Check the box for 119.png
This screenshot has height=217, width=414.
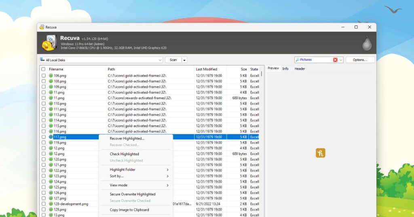click(x=44, y=142)
